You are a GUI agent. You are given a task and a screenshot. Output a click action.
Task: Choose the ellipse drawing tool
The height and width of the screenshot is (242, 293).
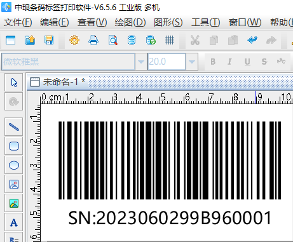[14, 165]
